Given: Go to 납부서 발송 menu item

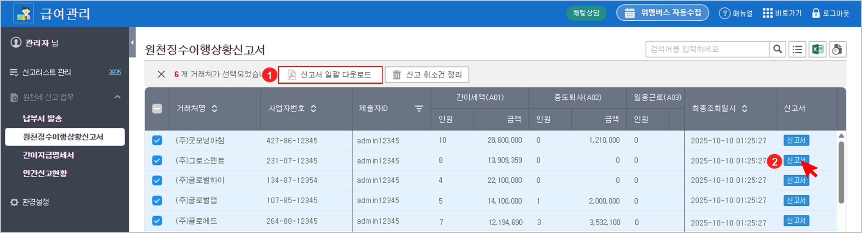Looking at the screenshot, I should 42,118.
